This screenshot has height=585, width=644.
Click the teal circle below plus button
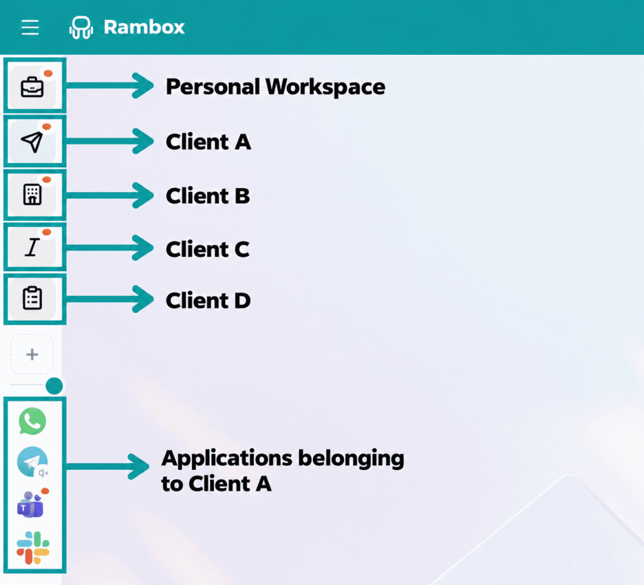click(54, 386)
